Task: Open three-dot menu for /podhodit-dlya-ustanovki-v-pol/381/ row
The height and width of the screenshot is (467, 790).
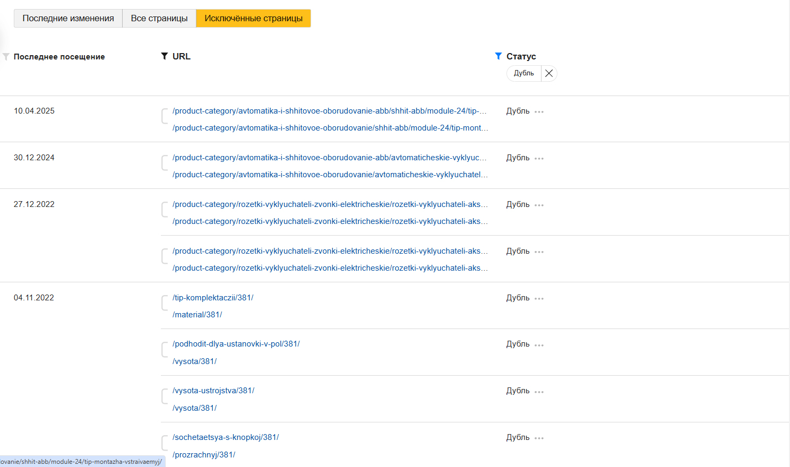Action: point(539,345)
